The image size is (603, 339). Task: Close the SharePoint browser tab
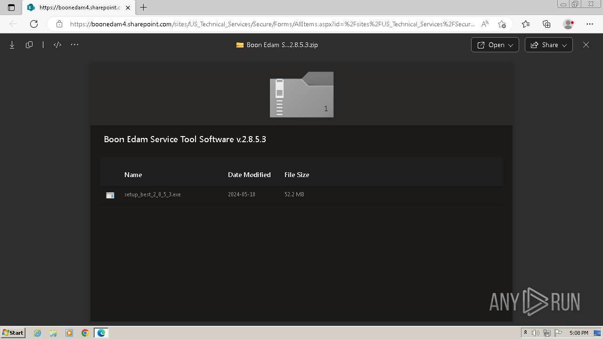(128, 8)
